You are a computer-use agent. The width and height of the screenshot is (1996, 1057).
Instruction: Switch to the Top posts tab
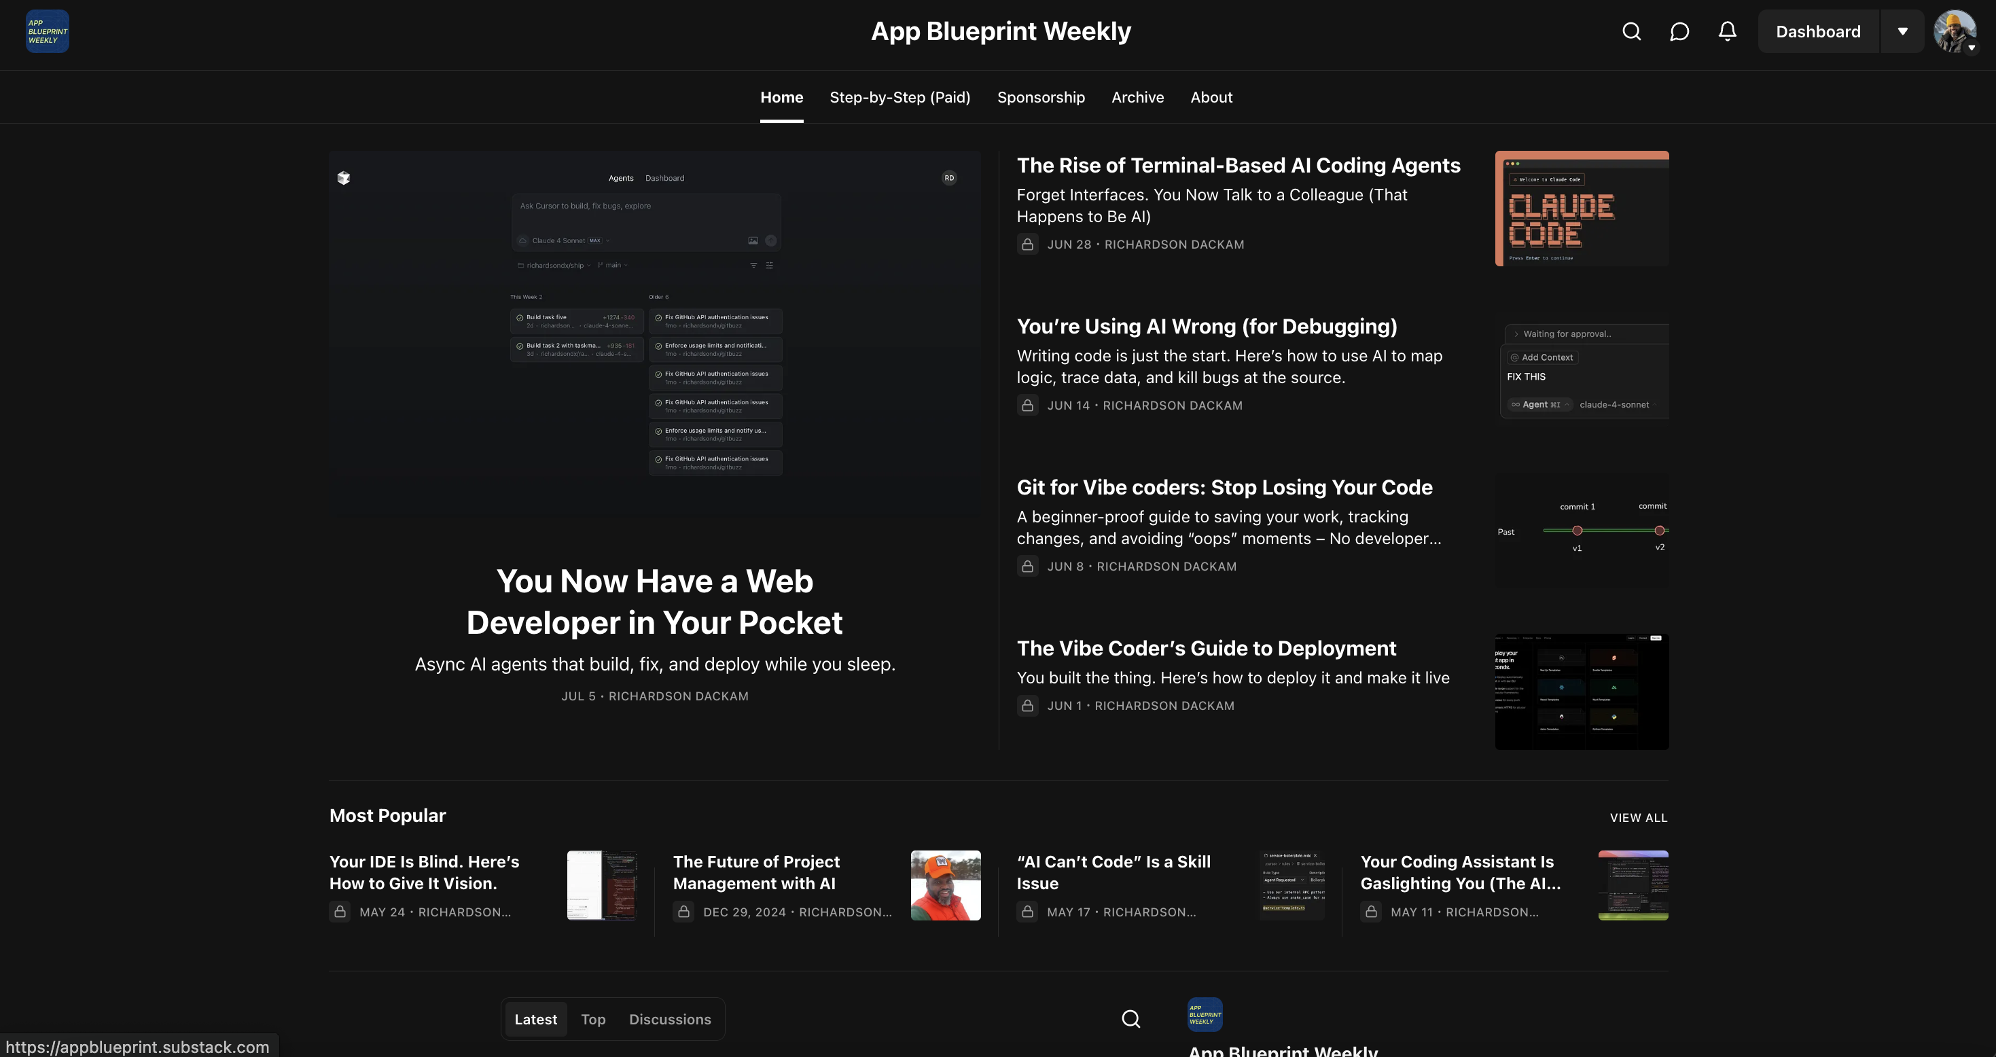point(593,1019)
